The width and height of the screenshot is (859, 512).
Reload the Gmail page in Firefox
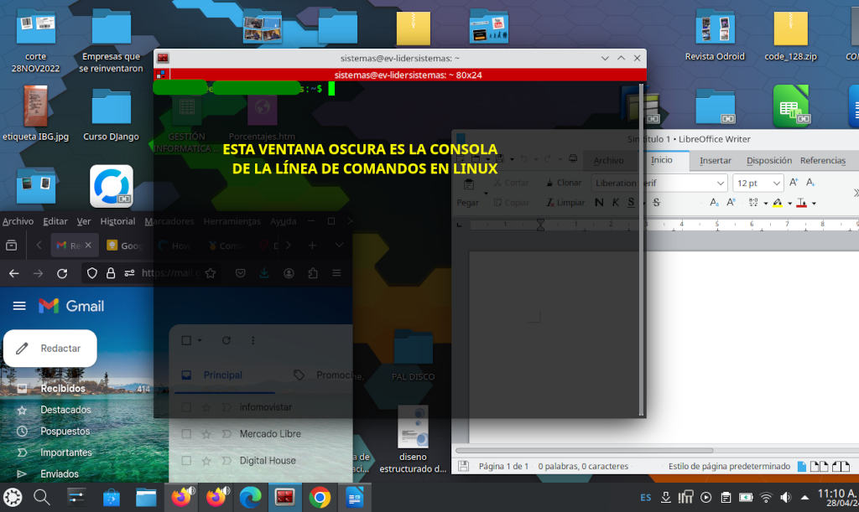click(62, 273)
